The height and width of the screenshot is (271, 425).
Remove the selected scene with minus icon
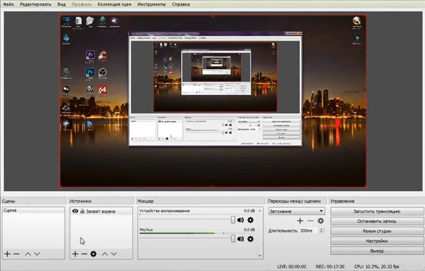coord(17,254)
